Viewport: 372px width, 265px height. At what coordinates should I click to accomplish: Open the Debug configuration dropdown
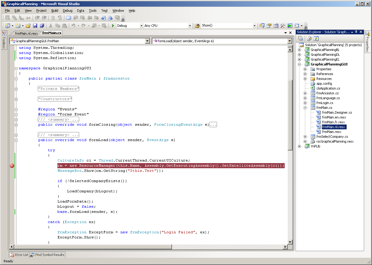(x=141, y=25)
